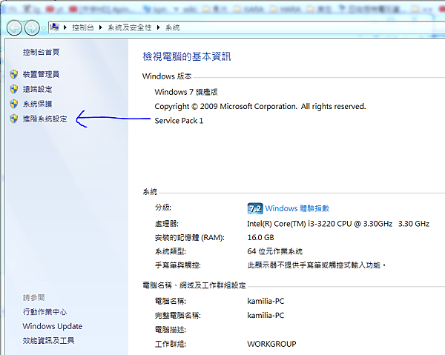The height and width of the screenshot is (355, 445).
Task: Expand arrow after 系統及安全性 in breadcrumb
Action: point(159,27)
